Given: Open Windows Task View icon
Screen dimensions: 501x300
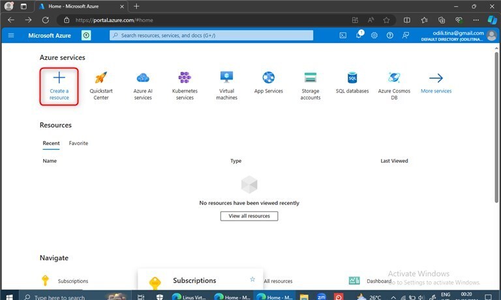Looking at the screenshot, I should click(x=141, y=297).
